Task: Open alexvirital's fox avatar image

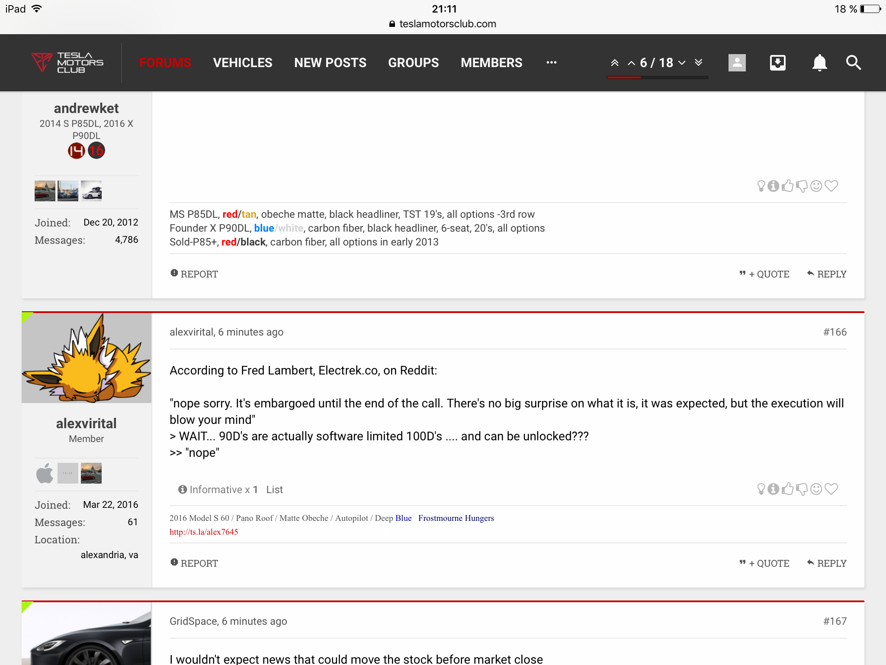Action: click(87, 358)
